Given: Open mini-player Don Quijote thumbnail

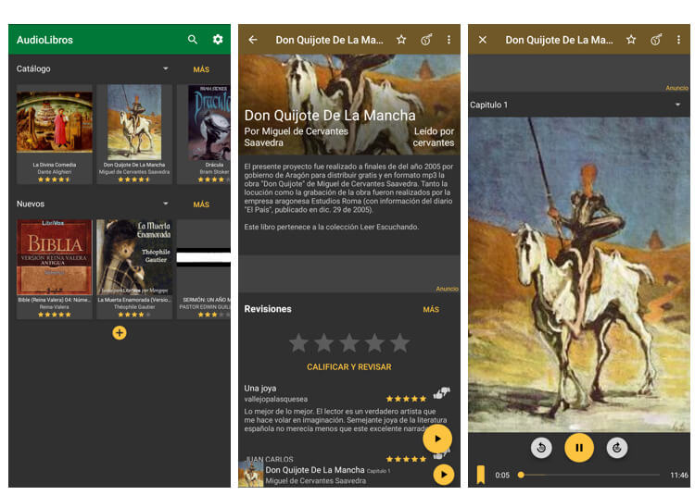Looking at the screenshot, I should 251,474.
